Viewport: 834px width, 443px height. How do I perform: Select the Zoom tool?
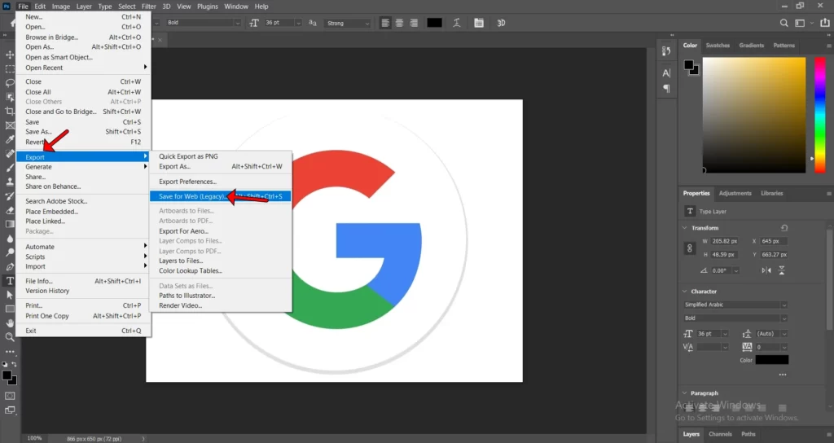(10, 337)
